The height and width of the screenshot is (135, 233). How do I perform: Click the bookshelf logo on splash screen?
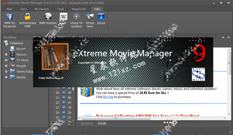(55, 56)
